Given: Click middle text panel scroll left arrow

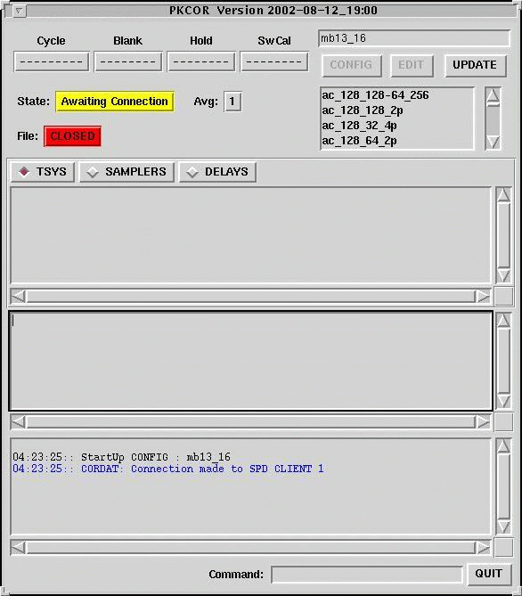Looking at the screenshot, I should (x=18, y=422).
